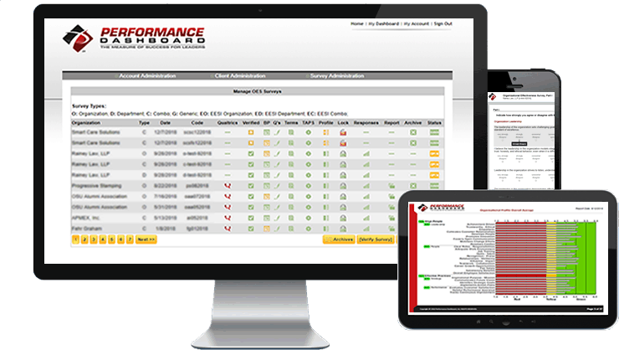The image size is (619, 350).
Task: Open Qualtrics icon for Fehr Graham row
Action: 228,229
